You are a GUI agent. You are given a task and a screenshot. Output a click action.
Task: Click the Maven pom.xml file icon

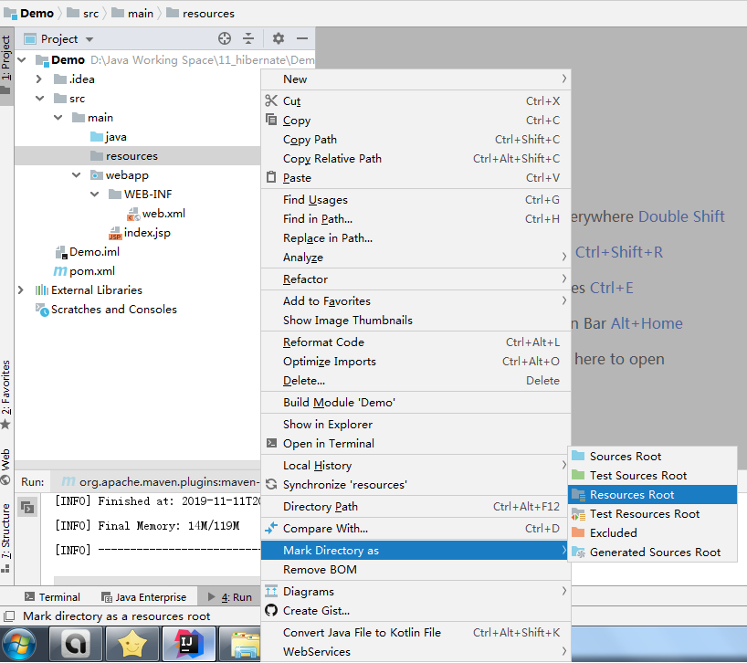coord(59,271)
